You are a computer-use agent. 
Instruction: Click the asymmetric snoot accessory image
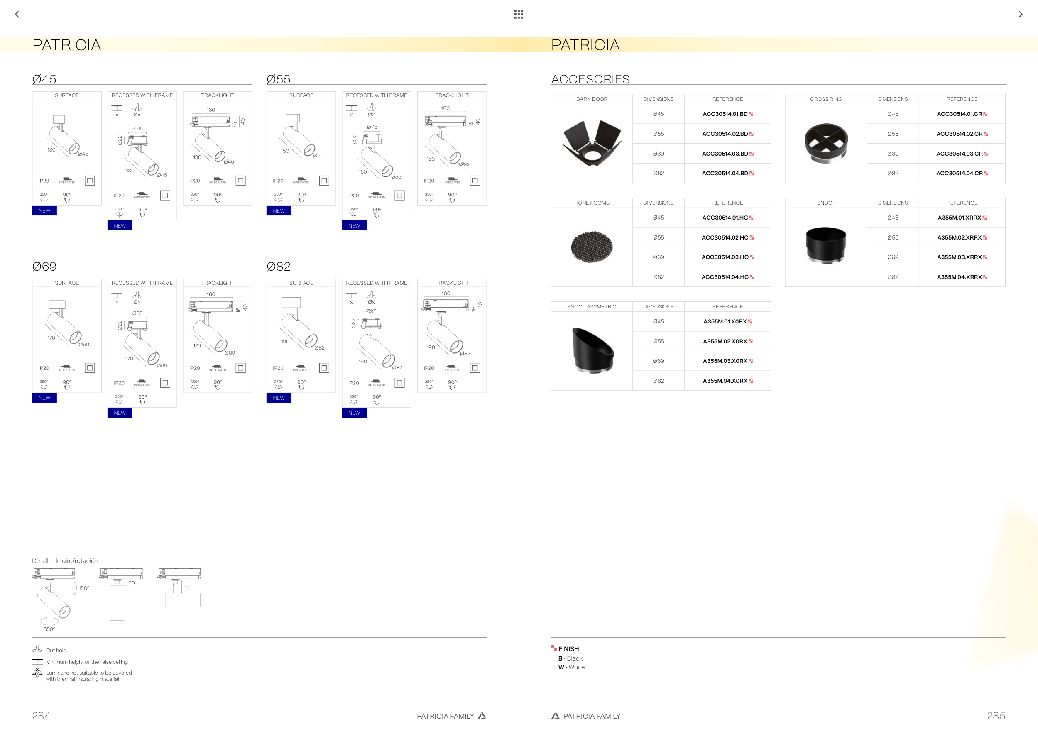coord(592,350)
